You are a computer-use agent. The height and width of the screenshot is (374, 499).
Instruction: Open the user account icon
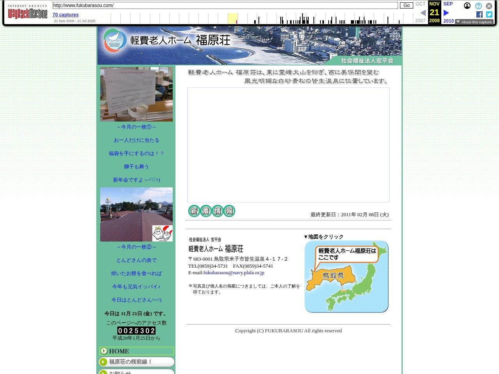tap(467, 6)
